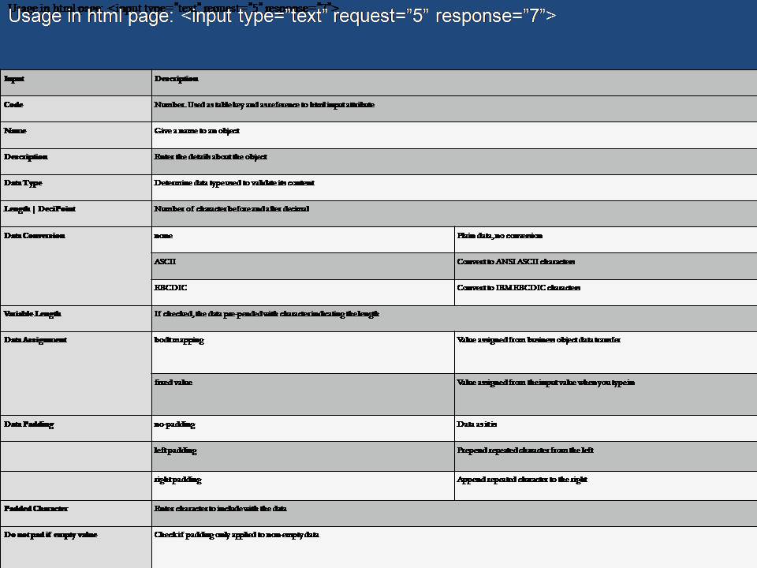Viewport: 757px width, 568px height.
Task: Click the slide title about html page usage
Action: pos(282,17)
